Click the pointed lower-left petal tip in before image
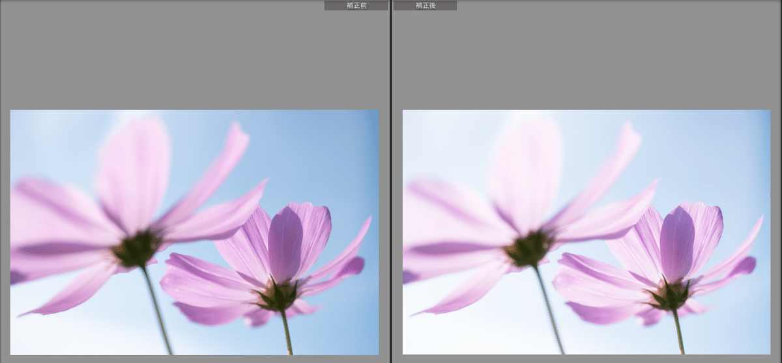This screenshot has height=363, width=782. (26, 314)
